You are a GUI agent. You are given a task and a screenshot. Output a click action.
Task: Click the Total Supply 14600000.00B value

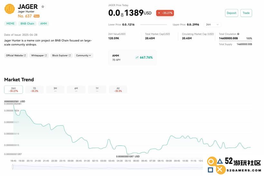[244, 44]
